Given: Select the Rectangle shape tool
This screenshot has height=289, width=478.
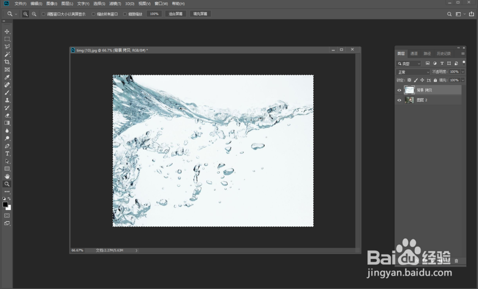Looking at the screenshot, I should [7, 169].
